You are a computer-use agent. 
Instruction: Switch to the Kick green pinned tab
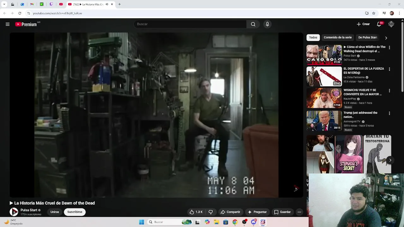[x=42, y=4]
